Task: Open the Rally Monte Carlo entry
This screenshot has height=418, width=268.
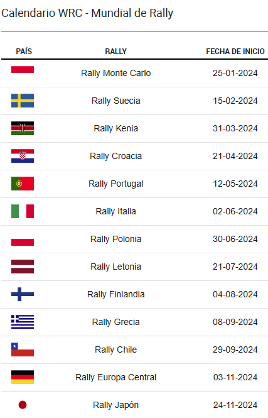Action: pyautogui.click(x=115, y=73)
